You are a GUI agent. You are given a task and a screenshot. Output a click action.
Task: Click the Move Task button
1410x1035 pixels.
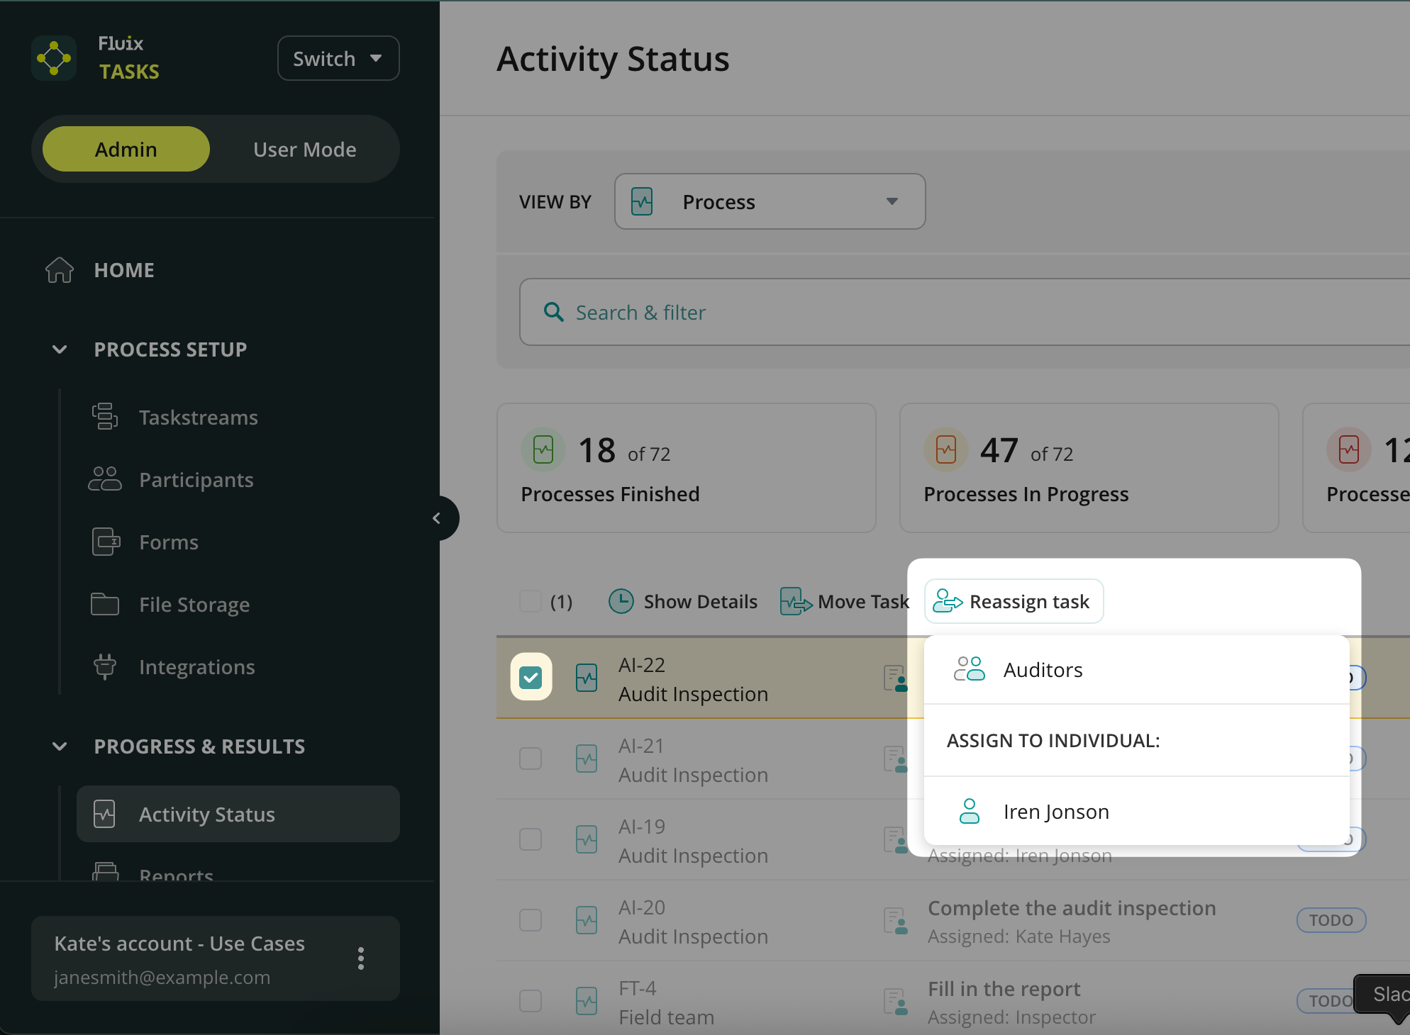click(x=844, y=602)
